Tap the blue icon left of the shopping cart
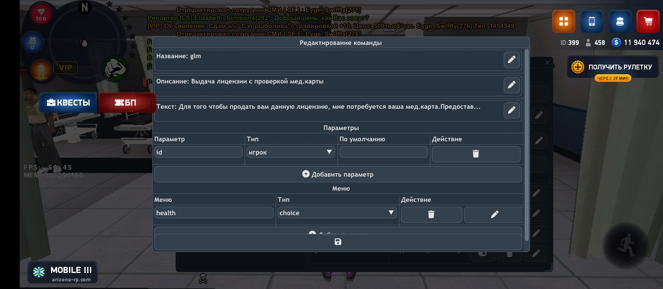The height and width of the screenshot is (289, 663). pos(620,21)
